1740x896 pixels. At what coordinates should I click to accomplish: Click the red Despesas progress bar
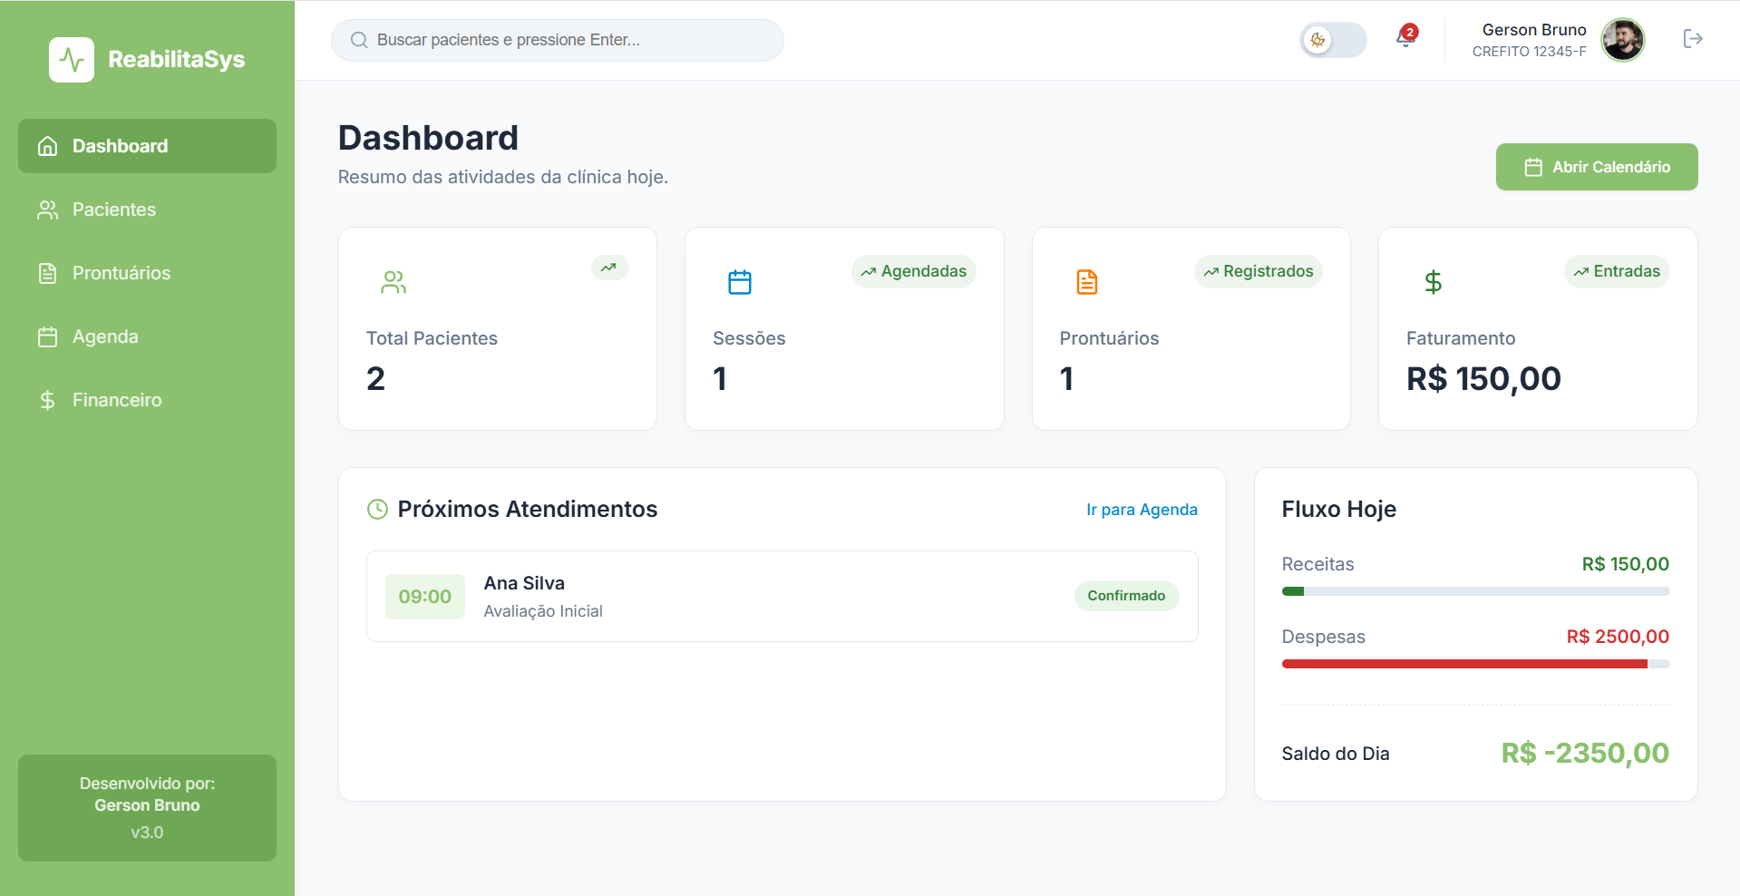click(1475, 664)
